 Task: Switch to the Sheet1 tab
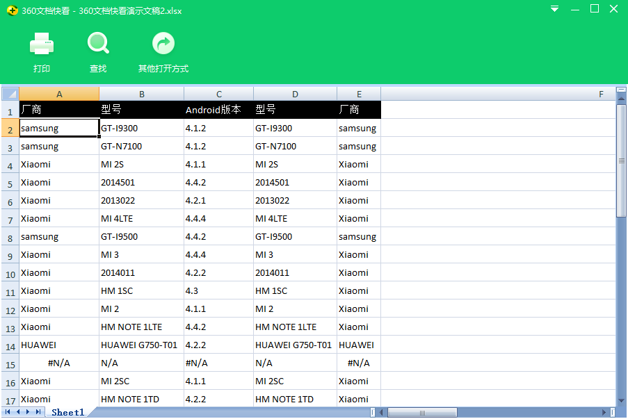click(x=67, y=412)
